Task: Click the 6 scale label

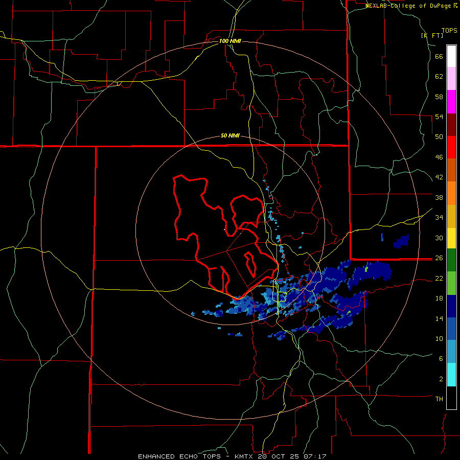Action: pos(441,358)
